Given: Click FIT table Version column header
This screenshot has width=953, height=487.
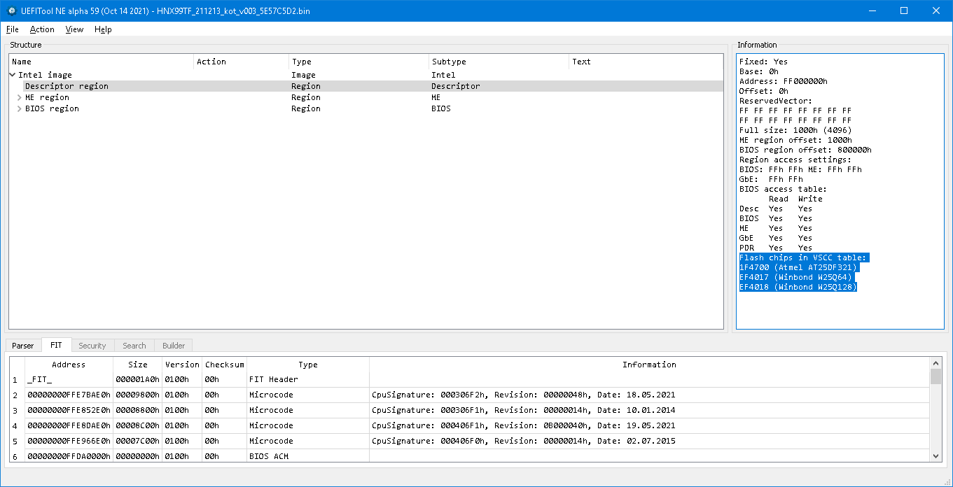Looking at the screenshot, I should 182,365.
